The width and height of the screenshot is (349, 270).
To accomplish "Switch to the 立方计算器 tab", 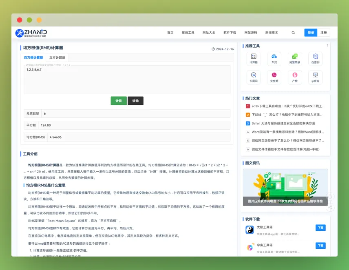I will (x=57, y=58).
